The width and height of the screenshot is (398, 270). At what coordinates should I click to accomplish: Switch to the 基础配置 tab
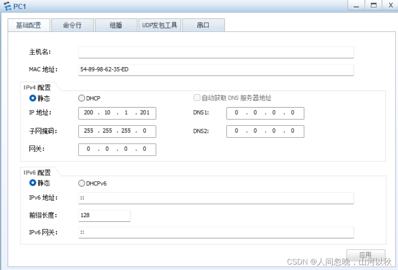click(29, 25)
